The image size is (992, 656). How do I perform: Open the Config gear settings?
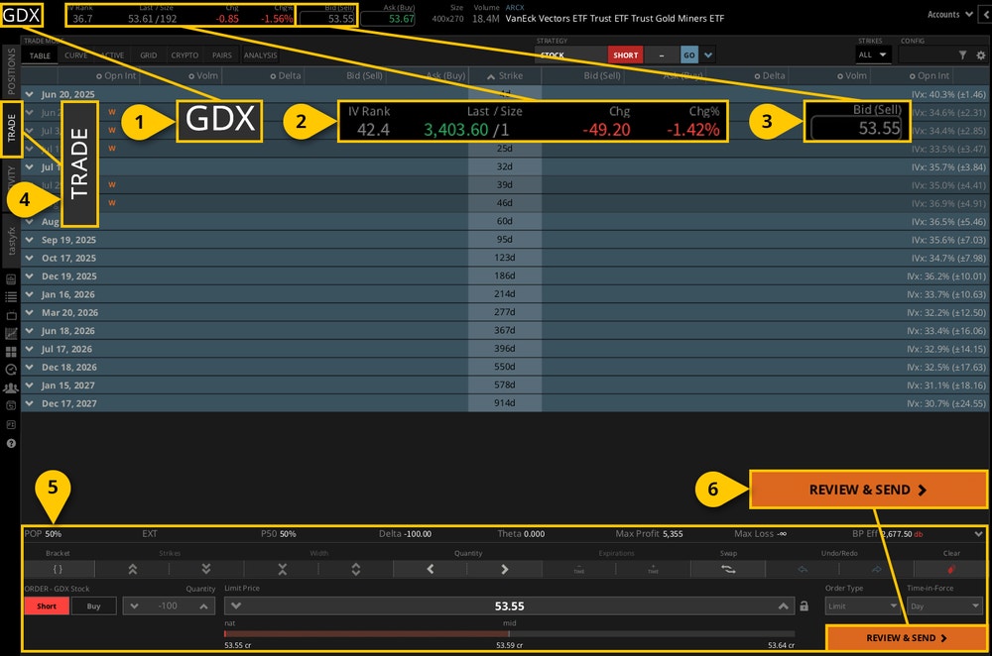coord(981,55)
